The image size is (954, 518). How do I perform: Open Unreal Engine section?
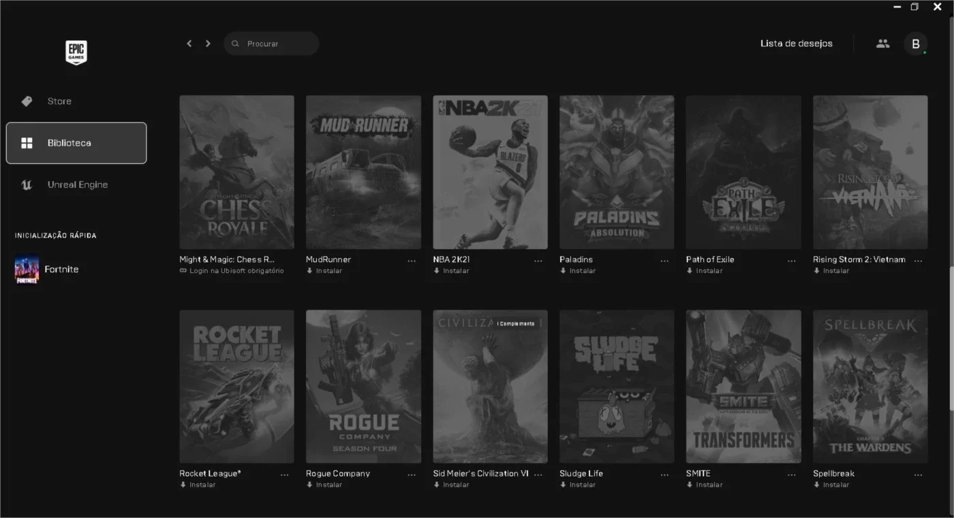[76, 184]
